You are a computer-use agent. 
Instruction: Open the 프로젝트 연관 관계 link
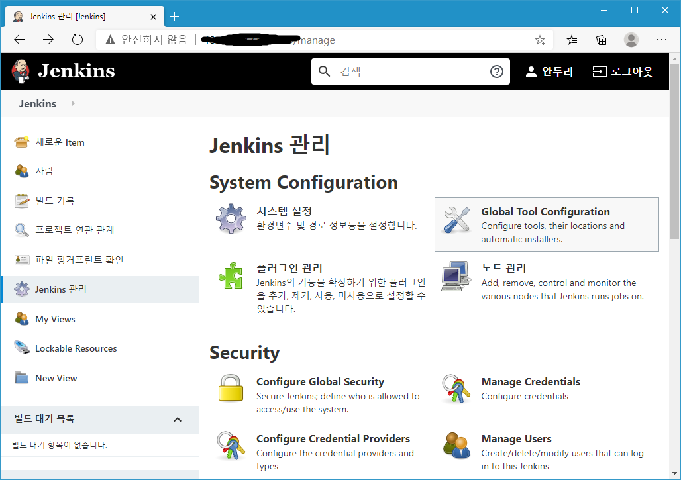[75, 230]
